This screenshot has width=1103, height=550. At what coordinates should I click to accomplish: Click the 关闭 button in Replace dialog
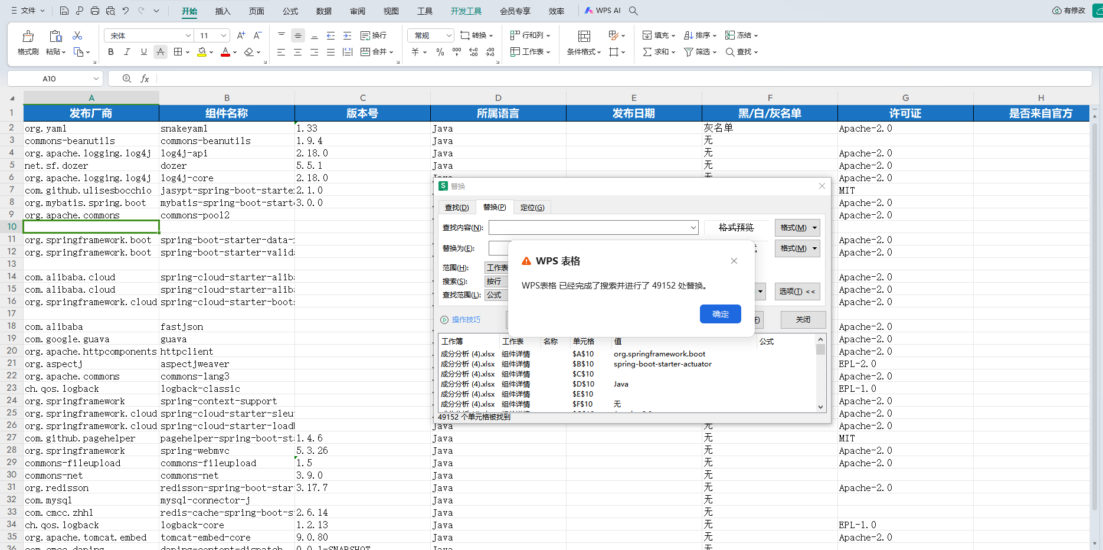click(803, 319)
